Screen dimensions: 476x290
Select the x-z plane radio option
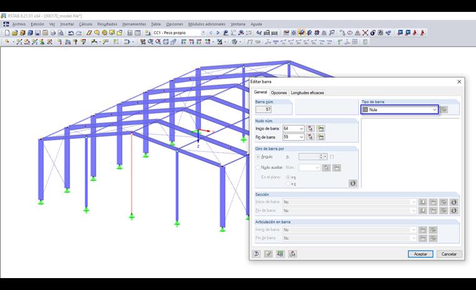(x=287, y=184)
